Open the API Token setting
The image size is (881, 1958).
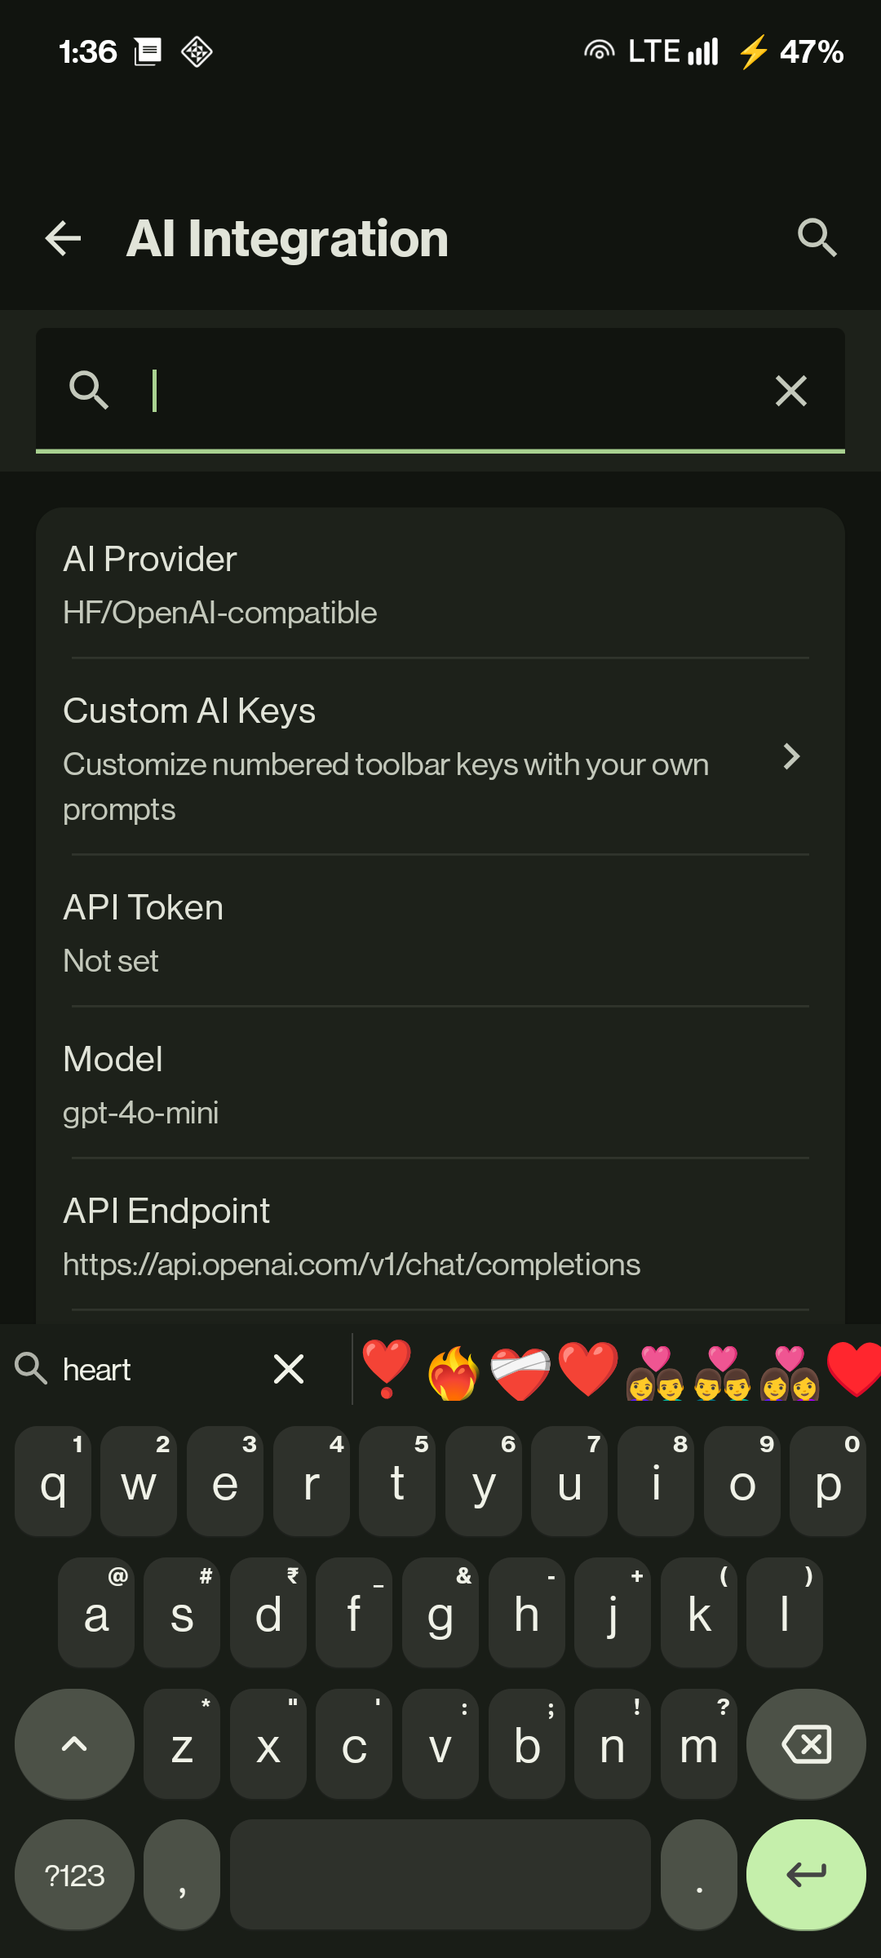click(x=440, y=932)
